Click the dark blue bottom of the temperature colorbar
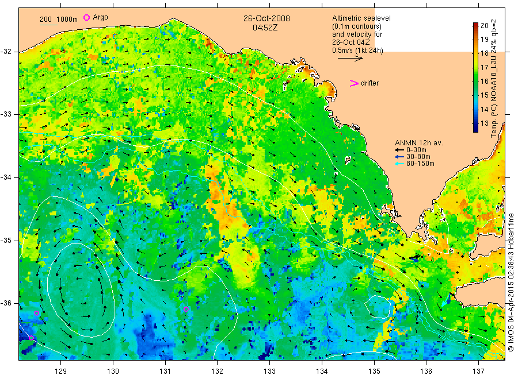Screen dimensions: 518x379 475,129
